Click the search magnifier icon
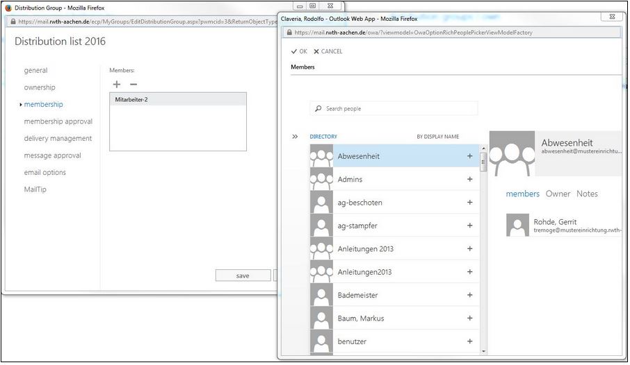 (x=318, y=109)
